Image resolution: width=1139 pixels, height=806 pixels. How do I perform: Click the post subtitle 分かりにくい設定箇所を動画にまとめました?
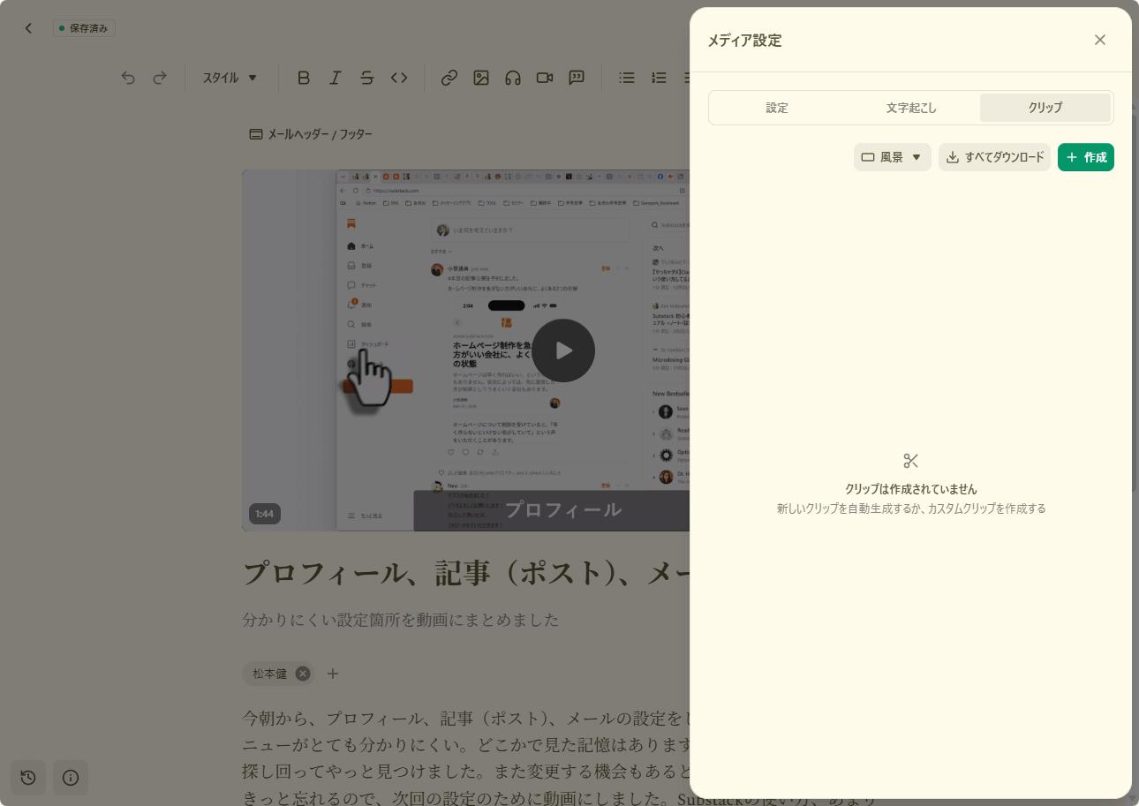click(401, 620)
